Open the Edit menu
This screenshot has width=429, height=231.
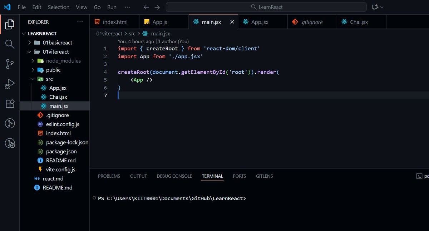[36, 7]
